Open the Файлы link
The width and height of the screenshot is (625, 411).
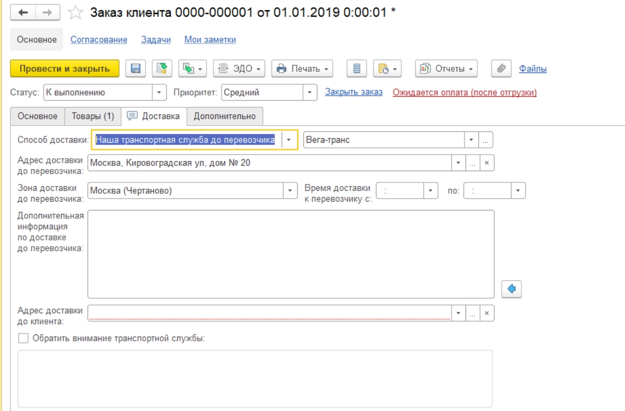[533, 69]
